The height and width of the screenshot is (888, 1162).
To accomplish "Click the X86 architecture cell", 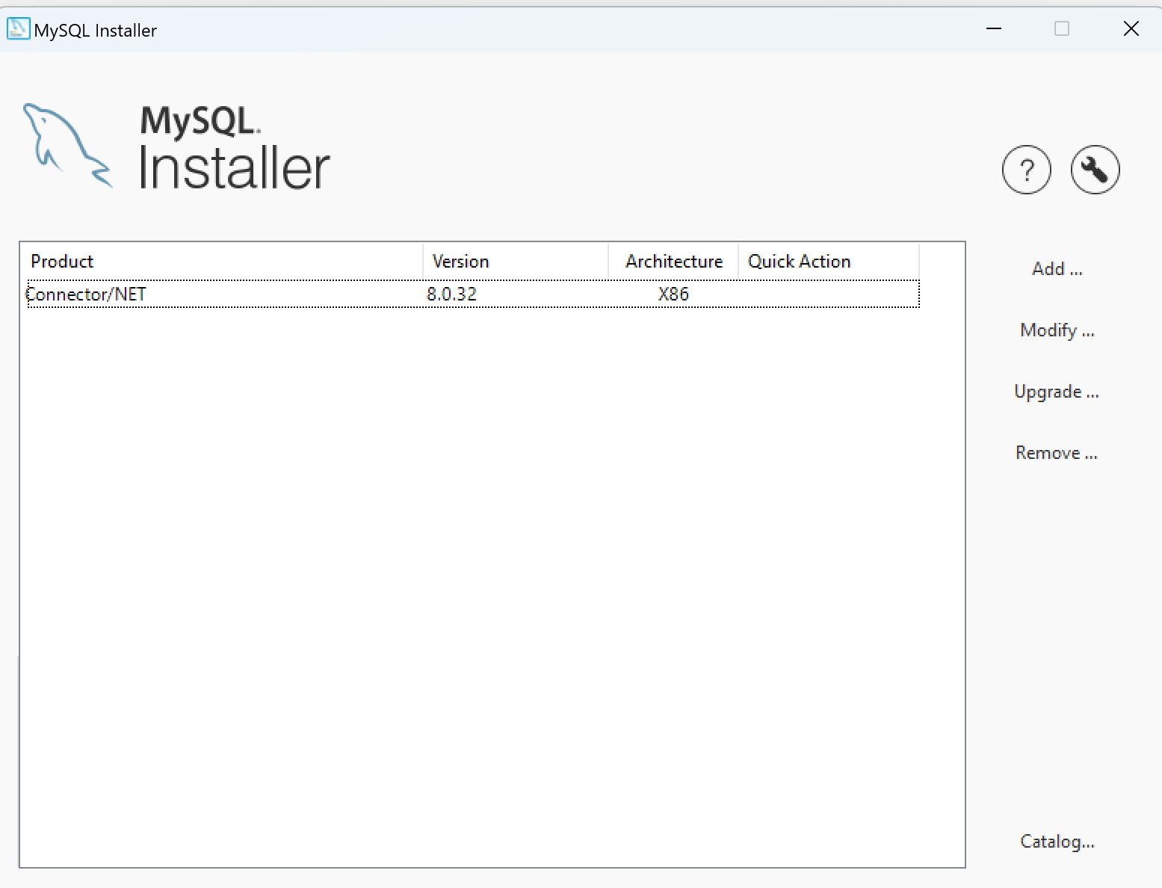I will [x=673, y=295].
